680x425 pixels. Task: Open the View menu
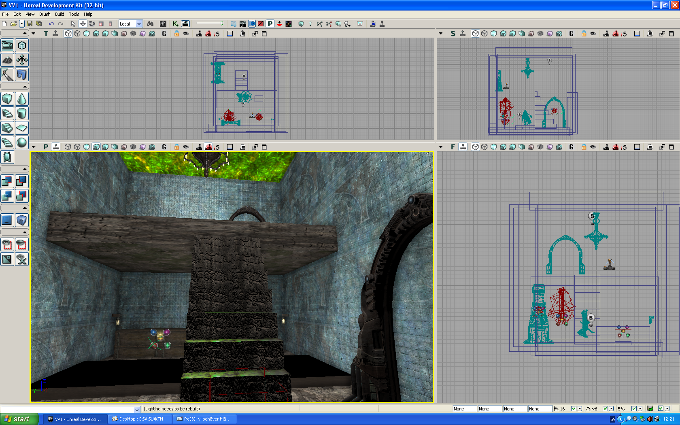tap(30, 14)
